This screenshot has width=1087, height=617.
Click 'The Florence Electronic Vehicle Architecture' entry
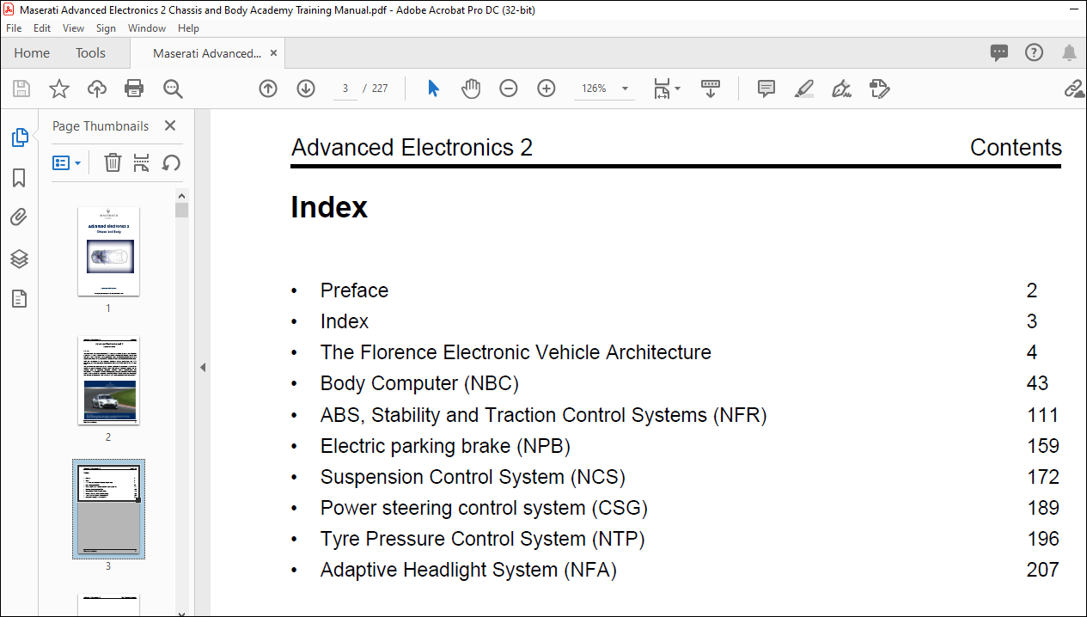[x=516, y=352]
